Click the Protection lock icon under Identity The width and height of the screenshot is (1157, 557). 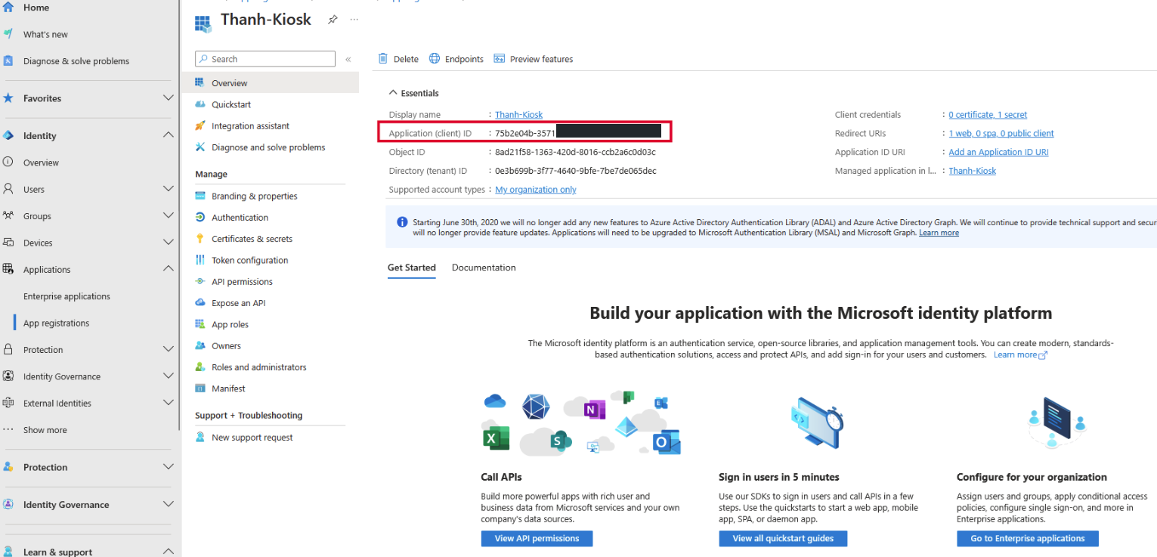point(8,349)
